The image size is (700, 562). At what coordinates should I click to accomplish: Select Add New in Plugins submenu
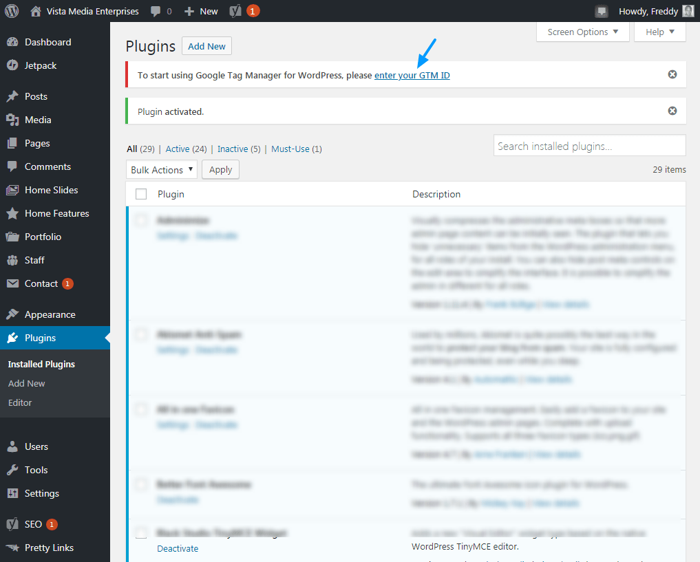click(26, 384)
